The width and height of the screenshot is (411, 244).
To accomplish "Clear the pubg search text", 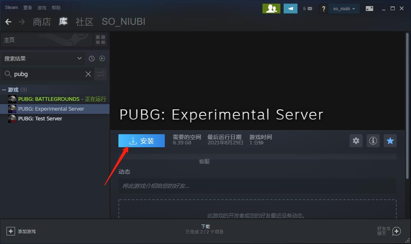I will click(x=88, y=74).
